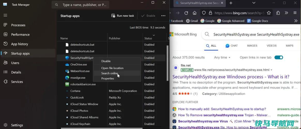This screenshot has width=301, height=129.
Task: Sort startup apps by Status column
Action: (x=148, y=38)
